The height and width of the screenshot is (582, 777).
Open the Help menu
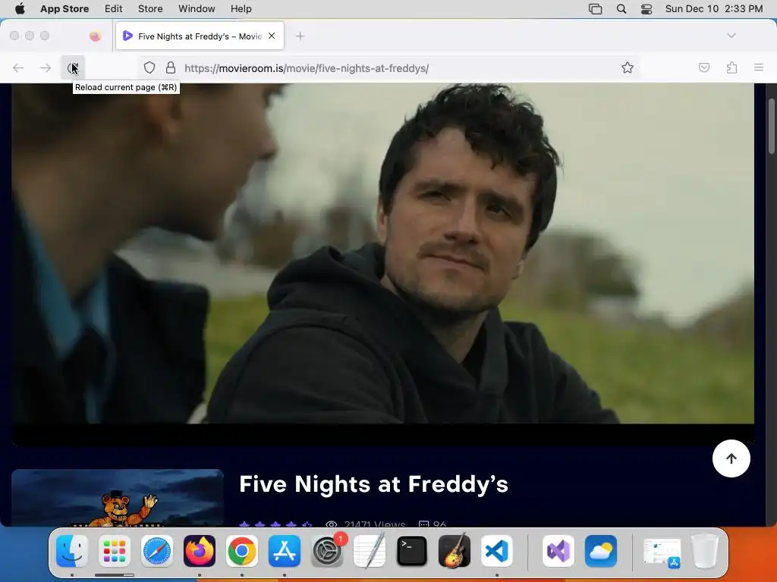click(241, 9)
